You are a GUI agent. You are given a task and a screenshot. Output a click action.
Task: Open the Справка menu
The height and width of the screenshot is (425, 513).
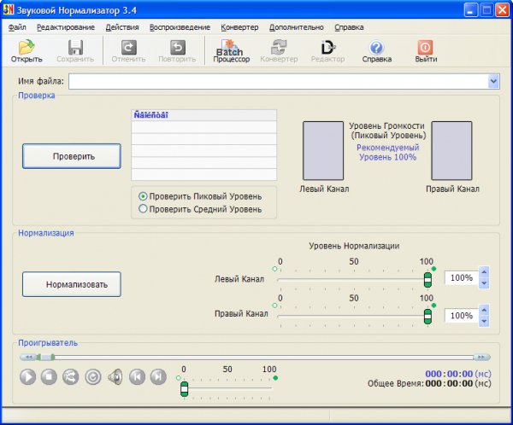[349, 27]
